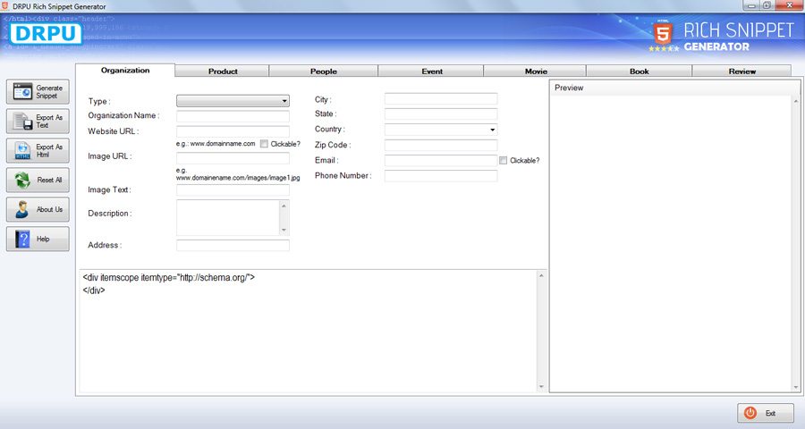Screen dimensions: 805x429
Task: Click the div itemscope code line
Action: coord(169,278)
